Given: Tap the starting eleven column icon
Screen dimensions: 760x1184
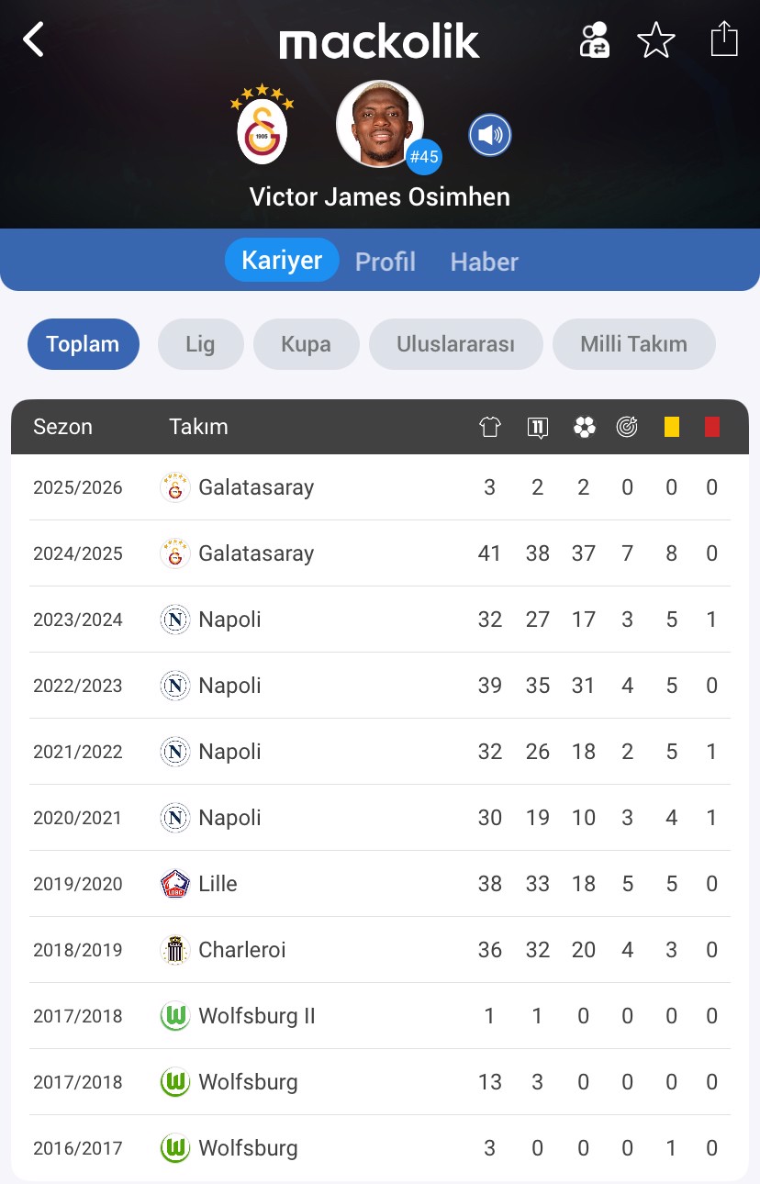Looking at the screenshot, I should click(538, 427).
